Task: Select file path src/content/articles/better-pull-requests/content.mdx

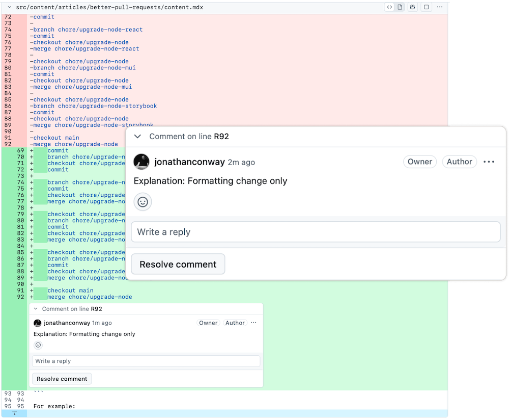Action: click(x=109, y=7)
